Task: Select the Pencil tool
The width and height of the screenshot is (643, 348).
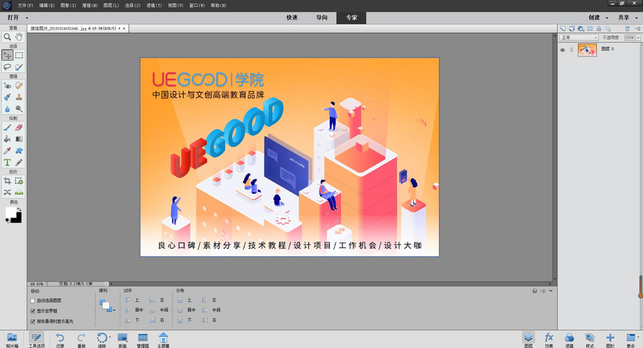Action: pyautogui.click(x=19, y=162)
